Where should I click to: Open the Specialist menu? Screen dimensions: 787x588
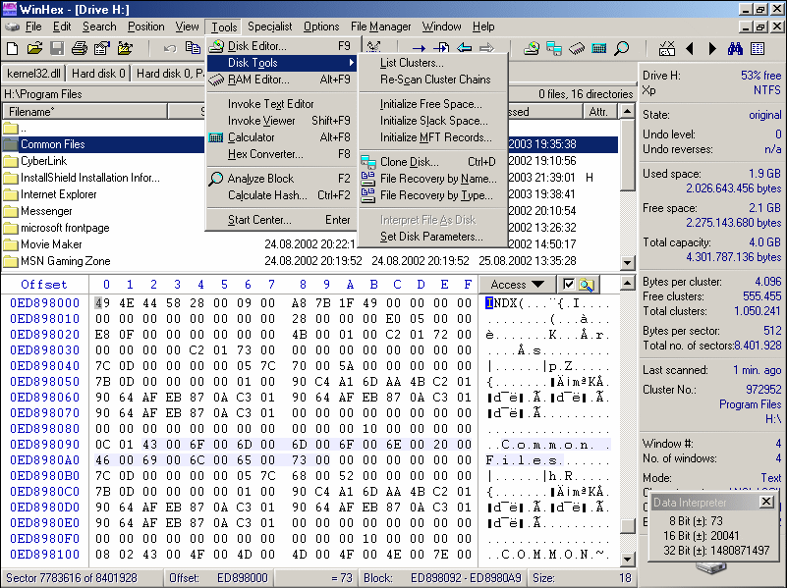(269, 27)
